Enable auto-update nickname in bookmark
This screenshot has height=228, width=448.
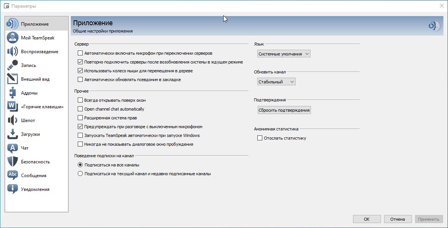pyautogui.click(x=80, y=80)
